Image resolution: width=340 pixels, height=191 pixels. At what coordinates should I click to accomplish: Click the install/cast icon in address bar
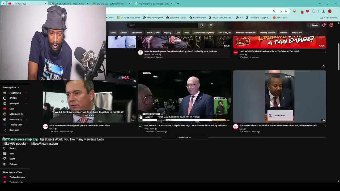(280, 11)
